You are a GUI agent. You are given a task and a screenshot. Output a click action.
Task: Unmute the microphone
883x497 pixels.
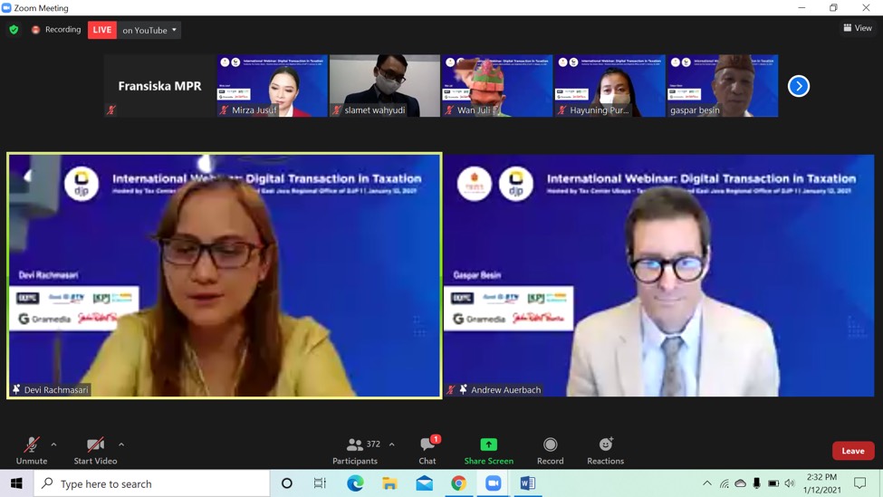pyautogui.click(x=32, y=451)
